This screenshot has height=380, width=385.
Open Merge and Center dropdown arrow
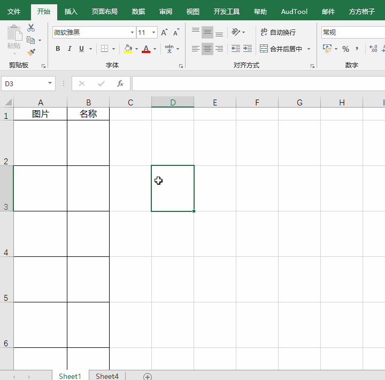pos(309,49)
